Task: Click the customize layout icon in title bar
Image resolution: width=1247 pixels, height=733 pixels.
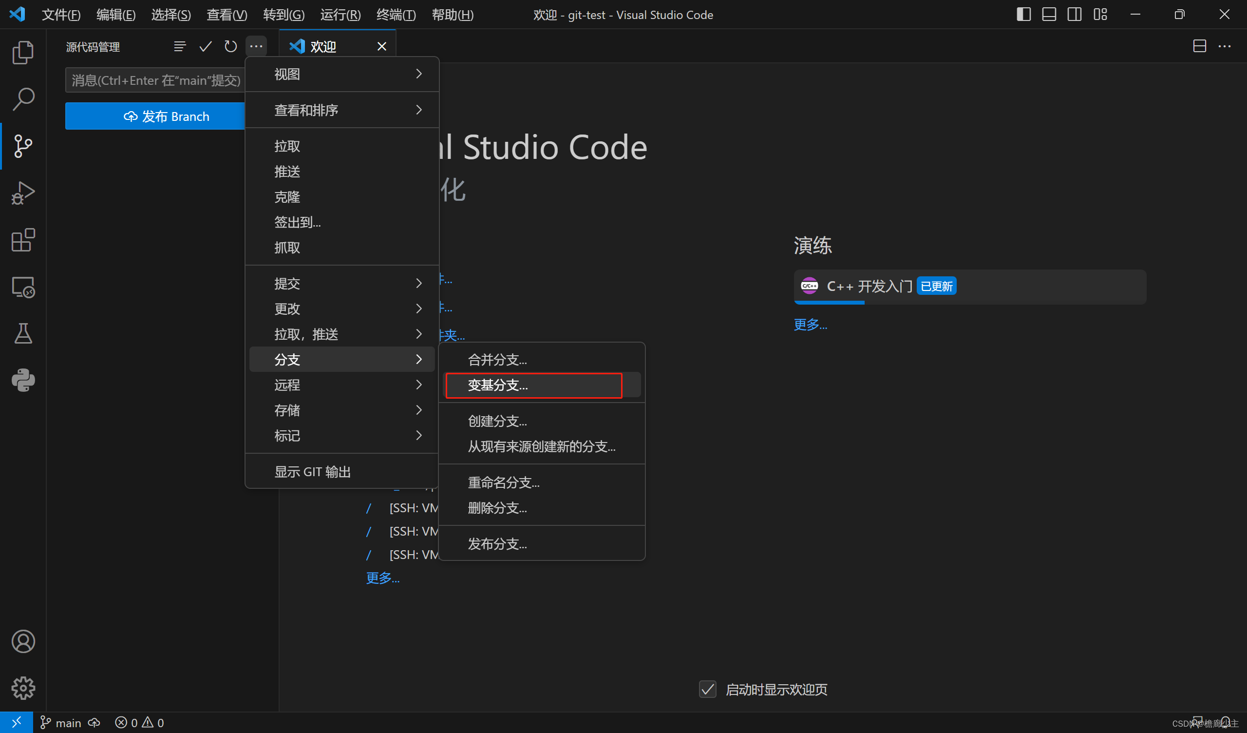Action: 1100,14
